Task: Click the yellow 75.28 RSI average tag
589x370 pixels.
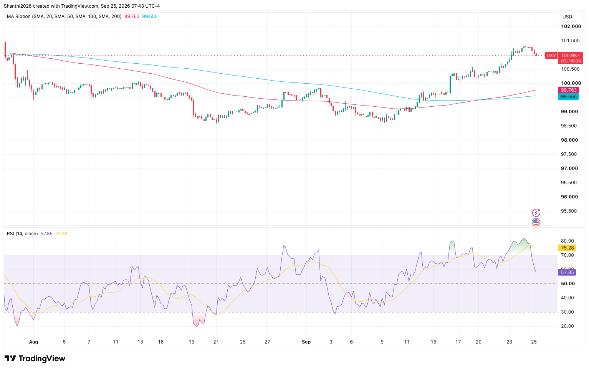Action: click(x=567, y=248)
